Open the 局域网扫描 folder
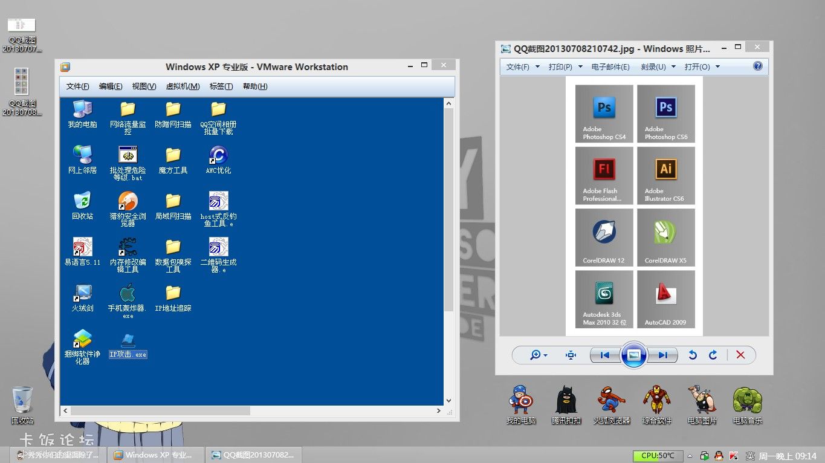This screenshot has width=825, height=463. pyautogui.click(x=173, y=206)
